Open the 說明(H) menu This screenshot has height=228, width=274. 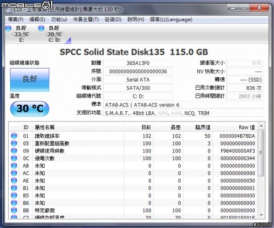click(136, 19)
